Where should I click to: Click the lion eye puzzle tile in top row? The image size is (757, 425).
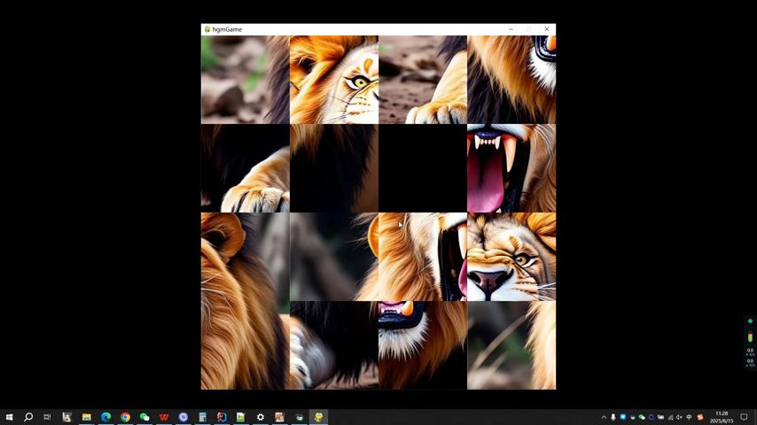tap(334, 80)
